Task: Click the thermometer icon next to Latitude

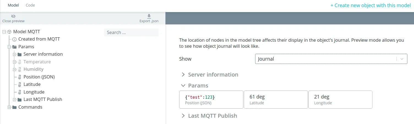Action: tap(20, 84)
